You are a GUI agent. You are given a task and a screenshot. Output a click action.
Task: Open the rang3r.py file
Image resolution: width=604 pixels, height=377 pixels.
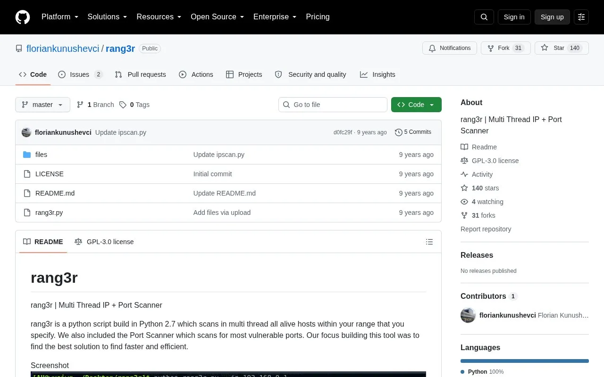[x=49, y=213]
